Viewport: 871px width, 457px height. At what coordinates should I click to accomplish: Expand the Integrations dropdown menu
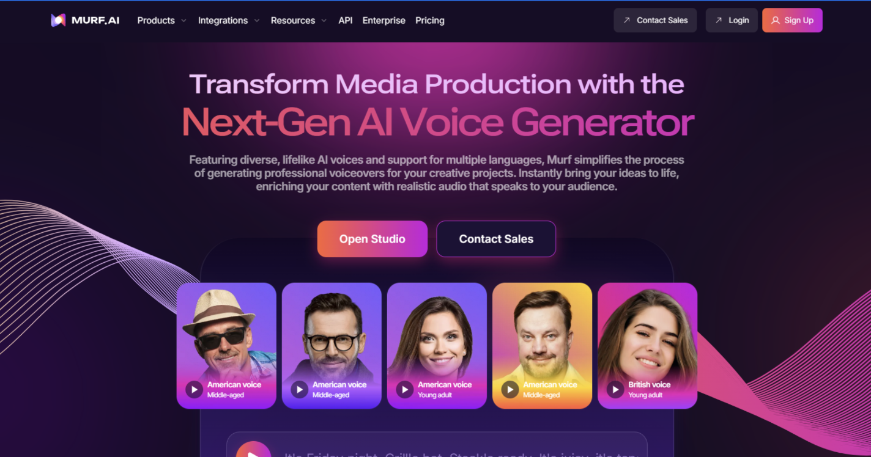pyautogui.click(x=229, y=20)
